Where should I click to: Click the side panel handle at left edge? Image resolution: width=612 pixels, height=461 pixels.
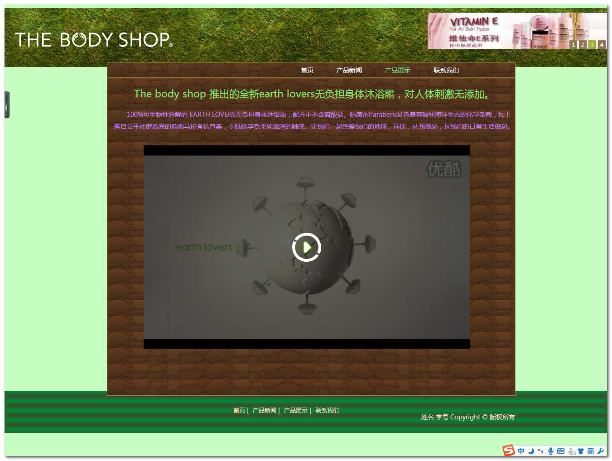(7, 105)
